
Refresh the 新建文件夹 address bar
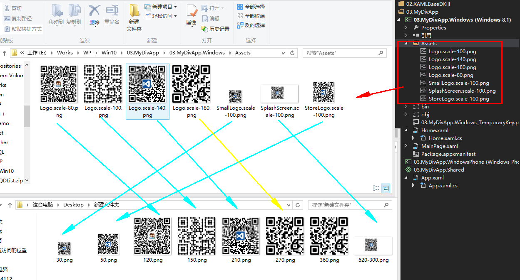click(298, 205)
